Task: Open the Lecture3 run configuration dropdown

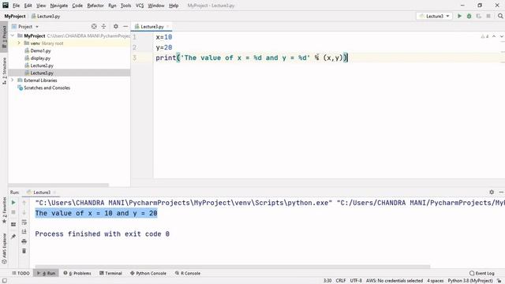Action: 434,16
